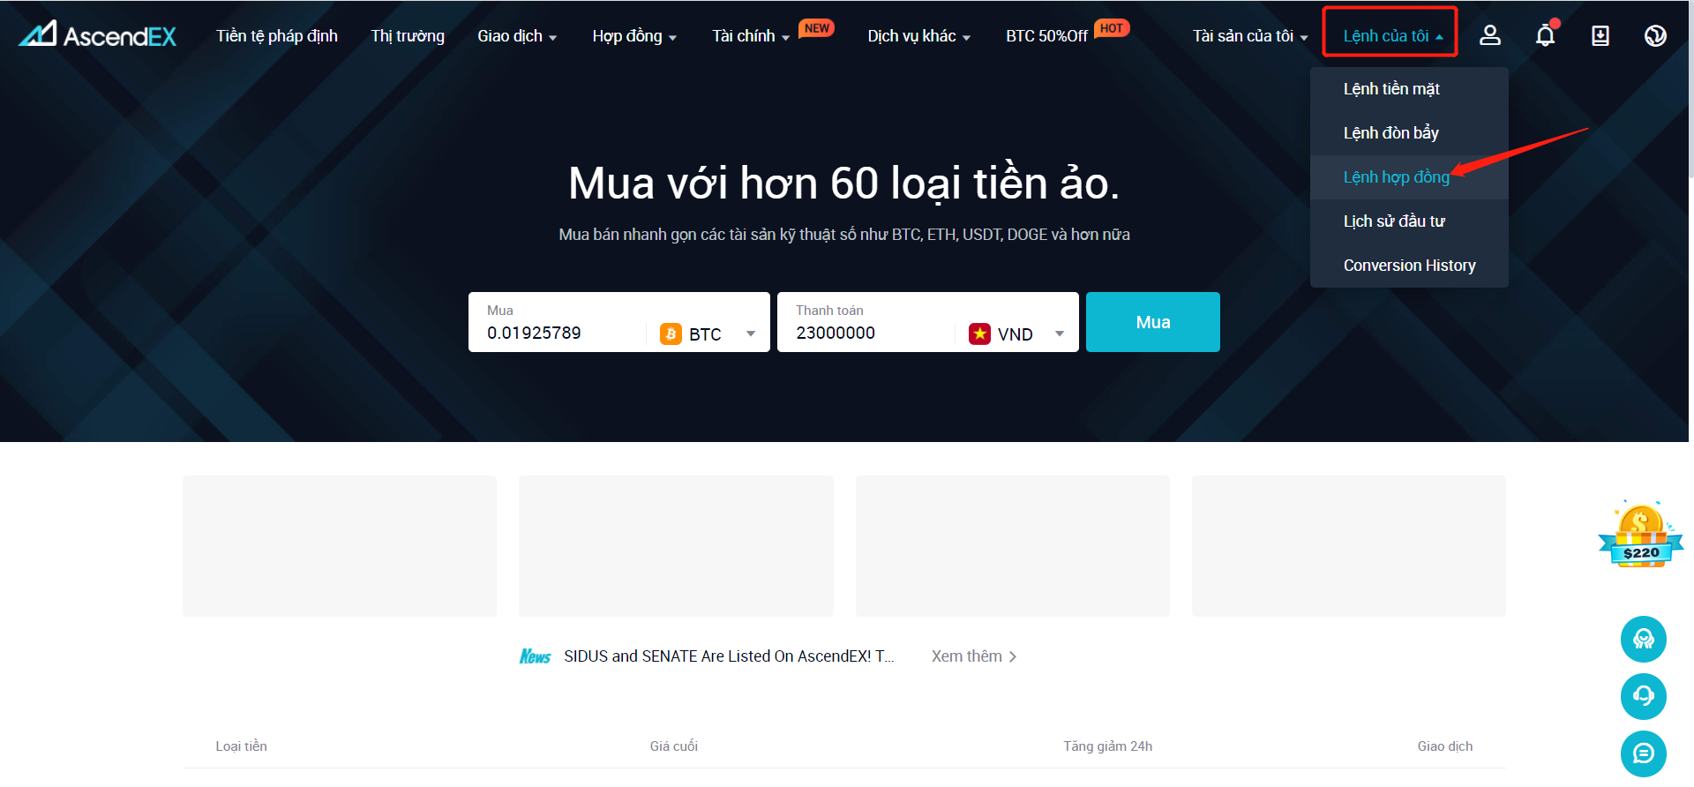This screenshot has width=1694, height=787.
Task: Open the $220 reward gift icon
Action: pos(1640,534)
